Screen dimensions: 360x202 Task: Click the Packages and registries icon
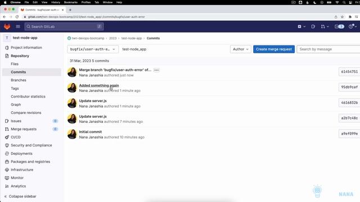pos(7,162)
